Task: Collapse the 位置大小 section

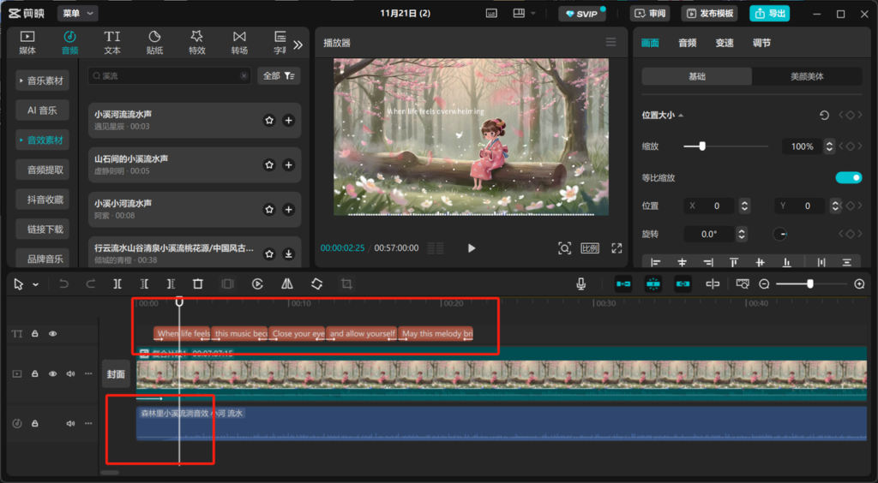Action: [x=681, y=115]
